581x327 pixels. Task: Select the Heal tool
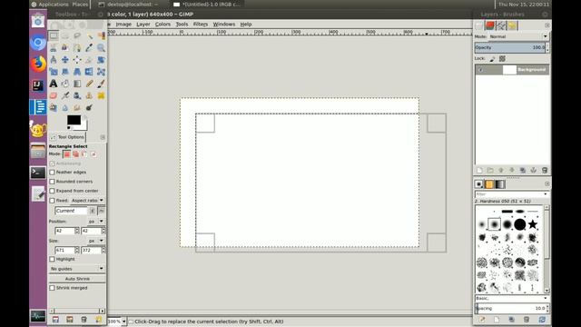tap(101, 95)
